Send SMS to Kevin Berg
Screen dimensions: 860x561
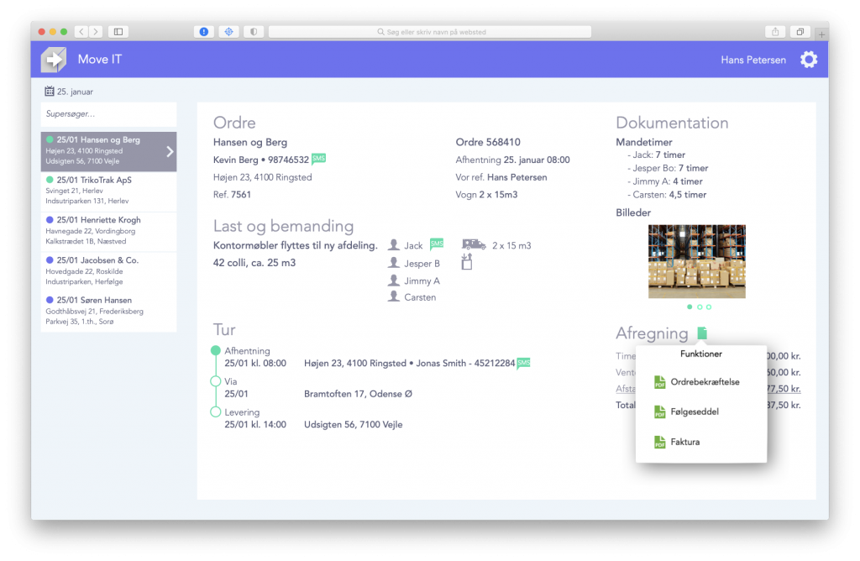tap(318, 159)
